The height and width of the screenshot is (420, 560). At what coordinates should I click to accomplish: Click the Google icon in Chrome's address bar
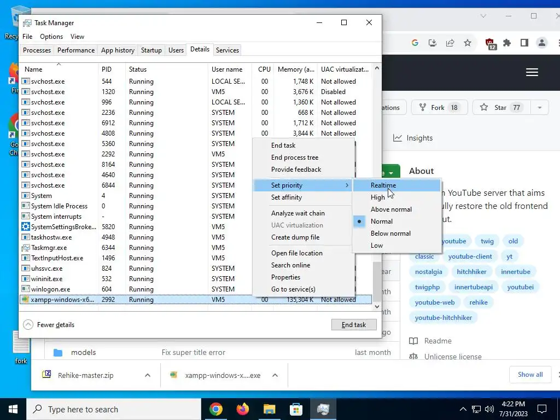point(415,43)
